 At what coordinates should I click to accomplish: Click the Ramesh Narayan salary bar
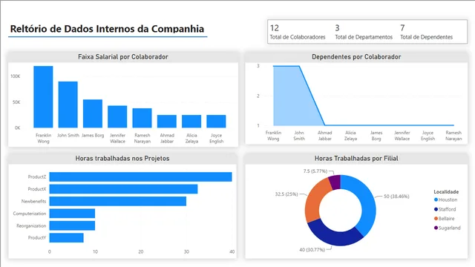142,118
